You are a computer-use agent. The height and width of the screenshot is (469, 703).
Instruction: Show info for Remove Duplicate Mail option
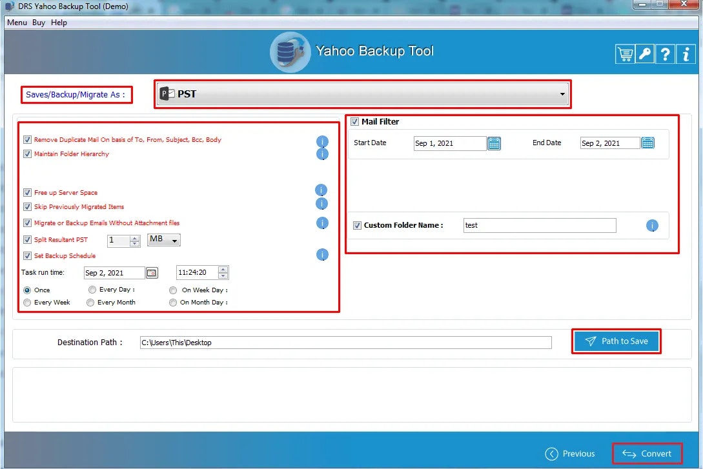pyautogui.click(x=322, y=141)
